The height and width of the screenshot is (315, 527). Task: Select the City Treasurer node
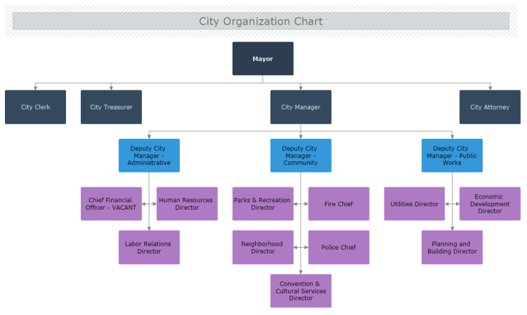click(x=111, y=107)
